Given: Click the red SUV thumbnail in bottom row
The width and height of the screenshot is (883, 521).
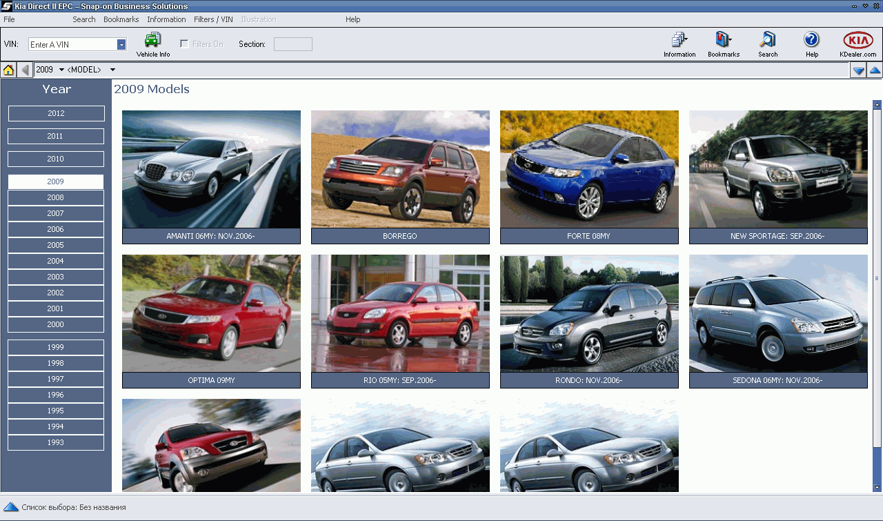Looking at the screenshot, I should pyautogui.click(x=211, y=445).
